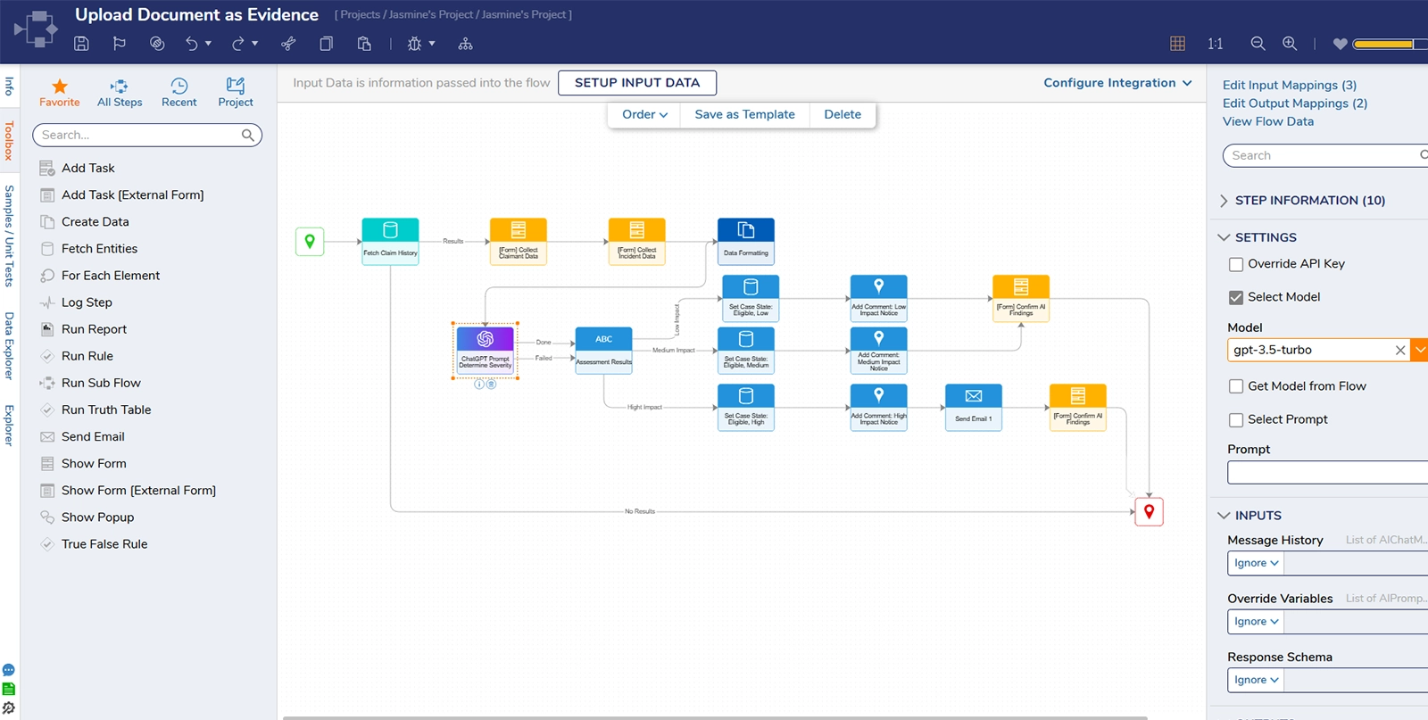The width and height of the screenshot is (1428, 720).
Task: Click the Prompt text input field
Action: click(1327, 473)
